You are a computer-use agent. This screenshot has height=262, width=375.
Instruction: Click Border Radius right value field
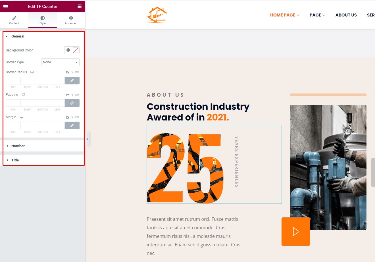tap(28, 81)
